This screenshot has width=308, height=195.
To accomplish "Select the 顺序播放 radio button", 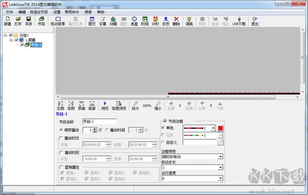I will (x=61, y=130).
